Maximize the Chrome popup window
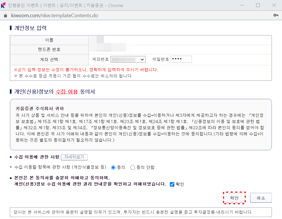The width and height of the screenshot is (282, 219). [x=258, y=5]
